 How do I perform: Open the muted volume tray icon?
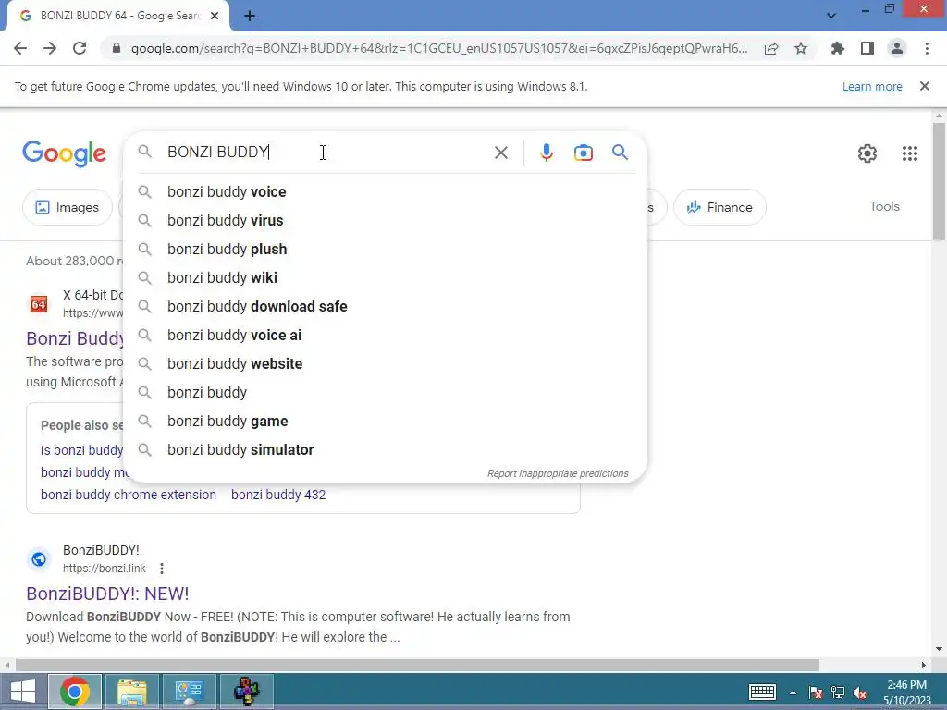(x=860, y=692)
